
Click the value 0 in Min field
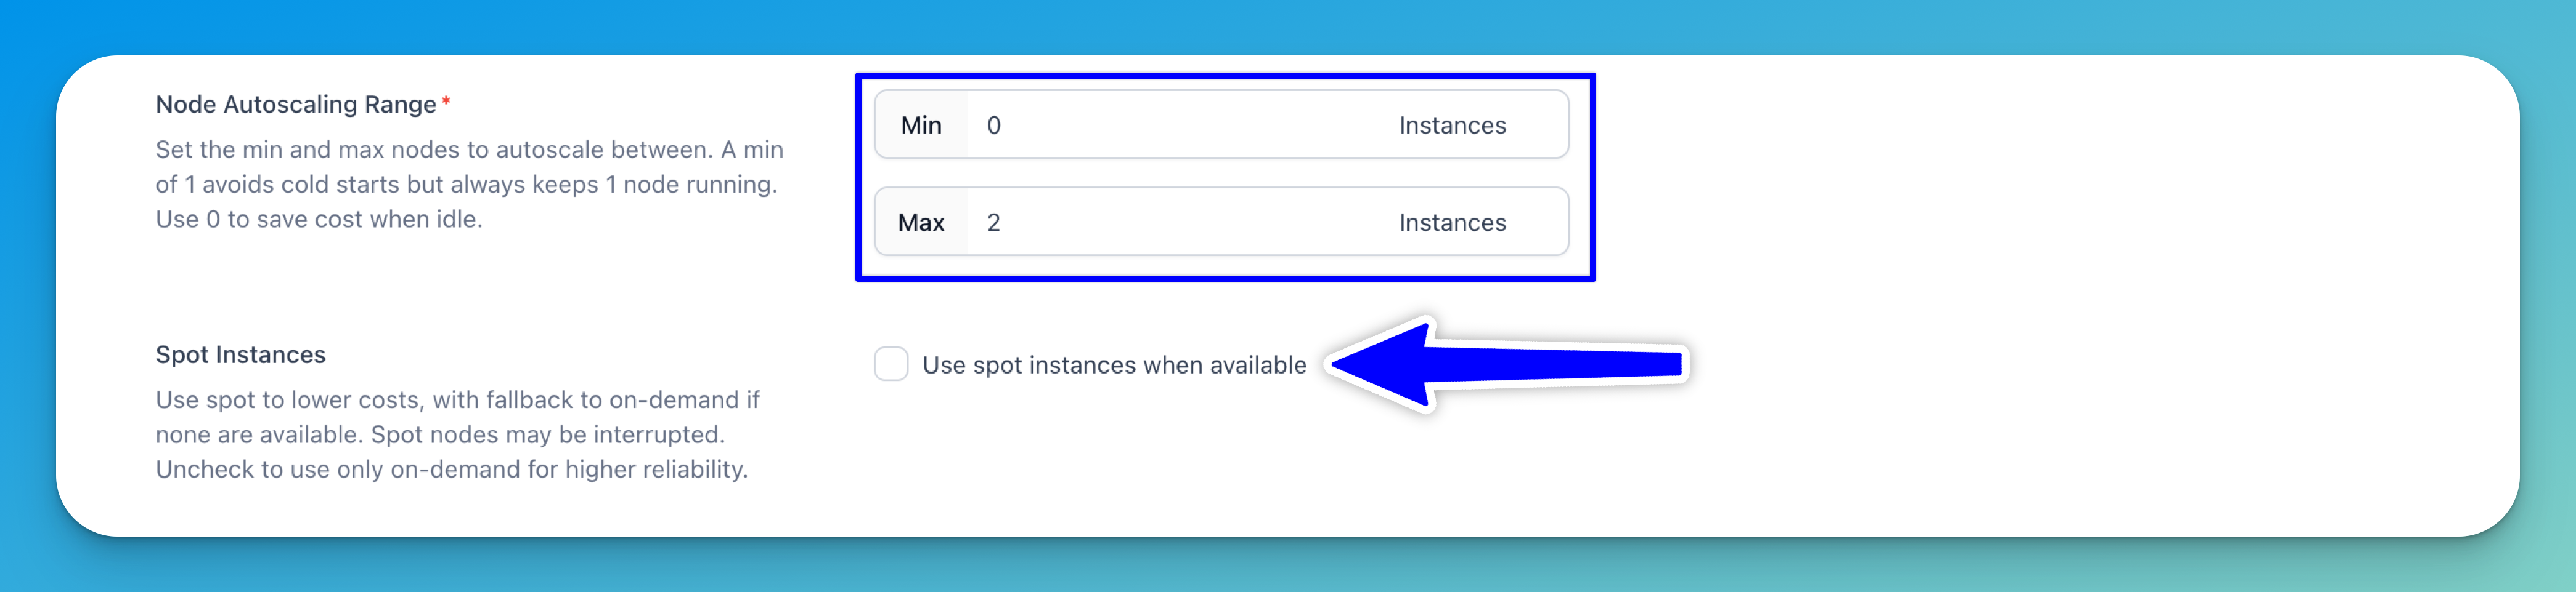click(x=993, y=125)
